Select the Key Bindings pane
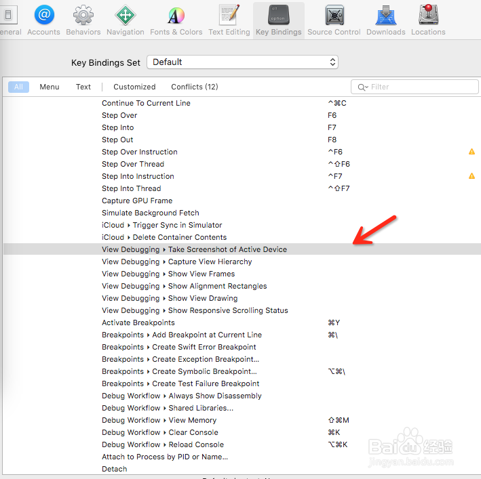The height and width of the screenshot is (479, 481). [279, 20]
